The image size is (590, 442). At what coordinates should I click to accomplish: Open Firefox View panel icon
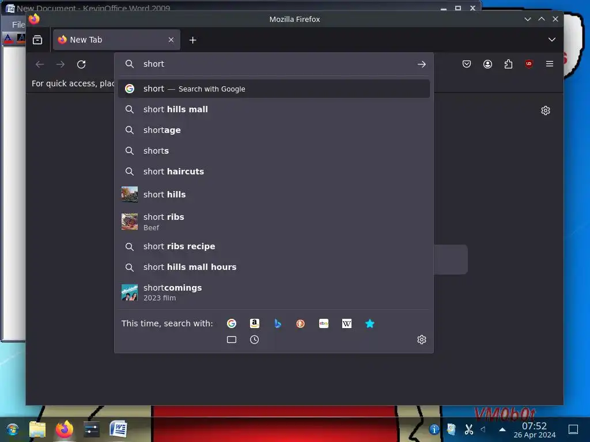(x=37, y=40)
